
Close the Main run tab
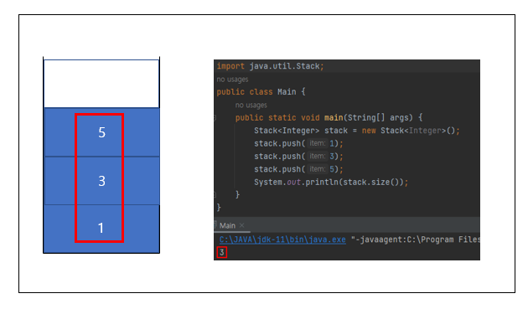point(241,225)
